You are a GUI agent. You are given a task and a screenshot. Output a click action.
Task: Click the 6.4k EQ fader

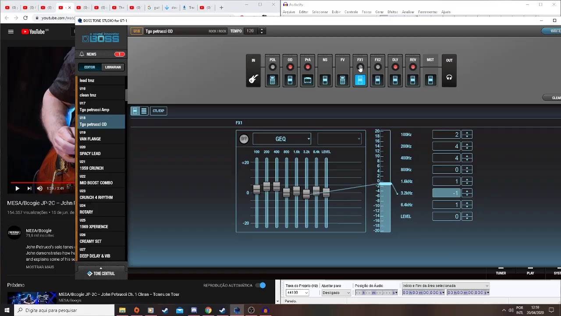[316, 191]
